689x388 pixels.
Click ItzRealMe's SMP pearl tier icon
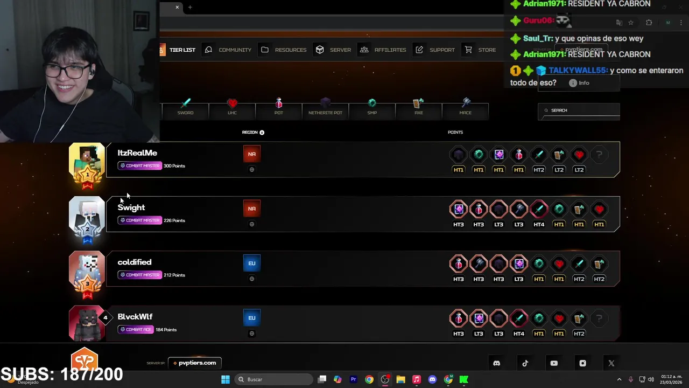pos(479,155)
